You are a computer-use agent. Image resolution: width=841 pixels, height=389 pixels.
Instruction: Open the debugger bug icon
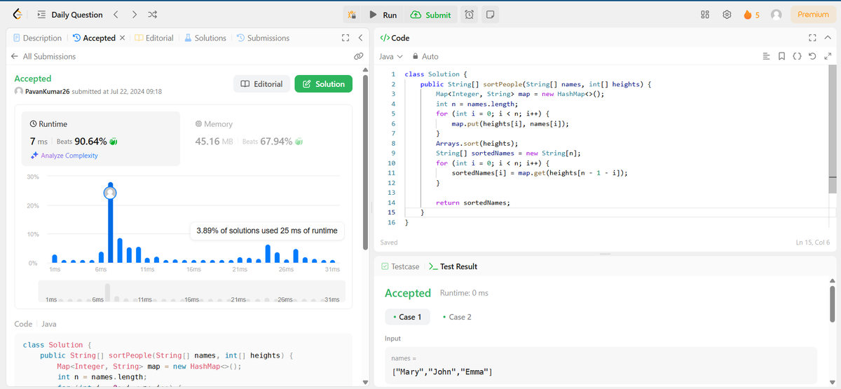(x=353, y=15)
